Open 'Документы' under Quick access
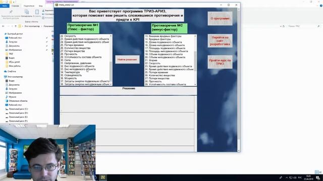 14,46
